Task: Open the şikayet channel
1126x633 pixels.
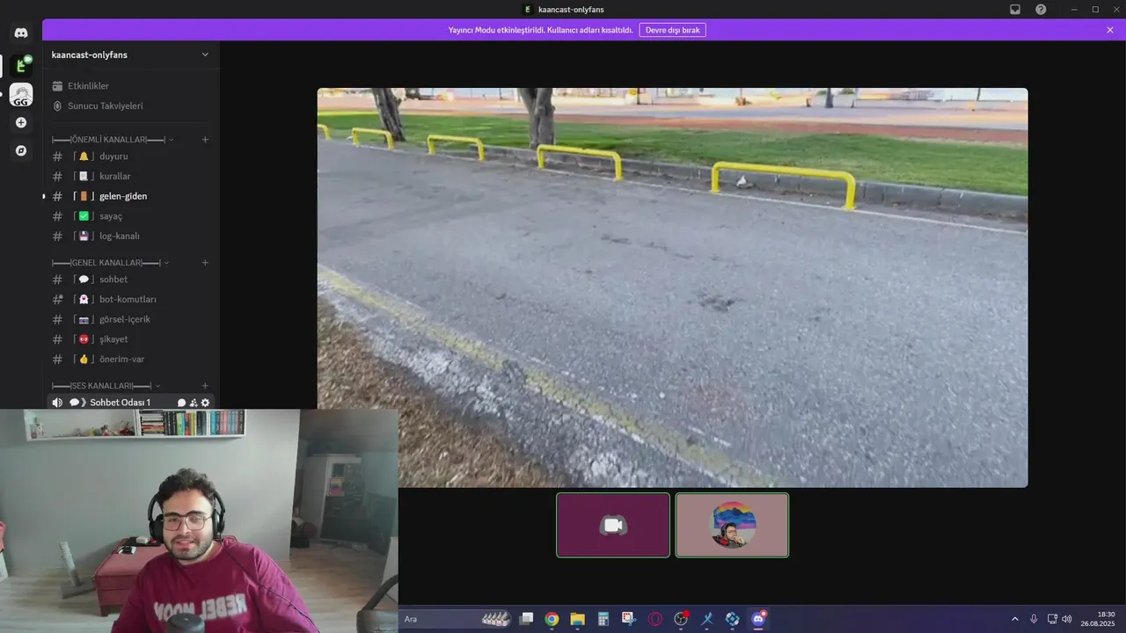Action: tap(130, 339)
